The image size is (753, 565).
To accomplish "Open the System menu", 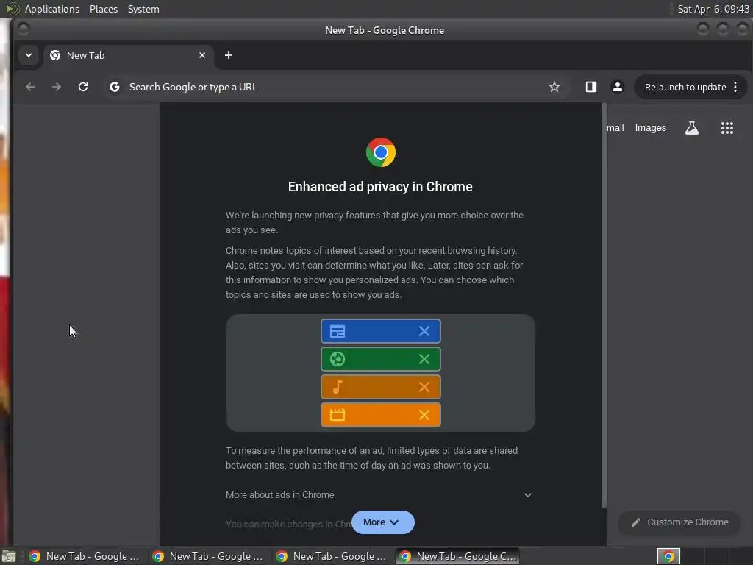I will pyautogui.click(x=143, y=9).
